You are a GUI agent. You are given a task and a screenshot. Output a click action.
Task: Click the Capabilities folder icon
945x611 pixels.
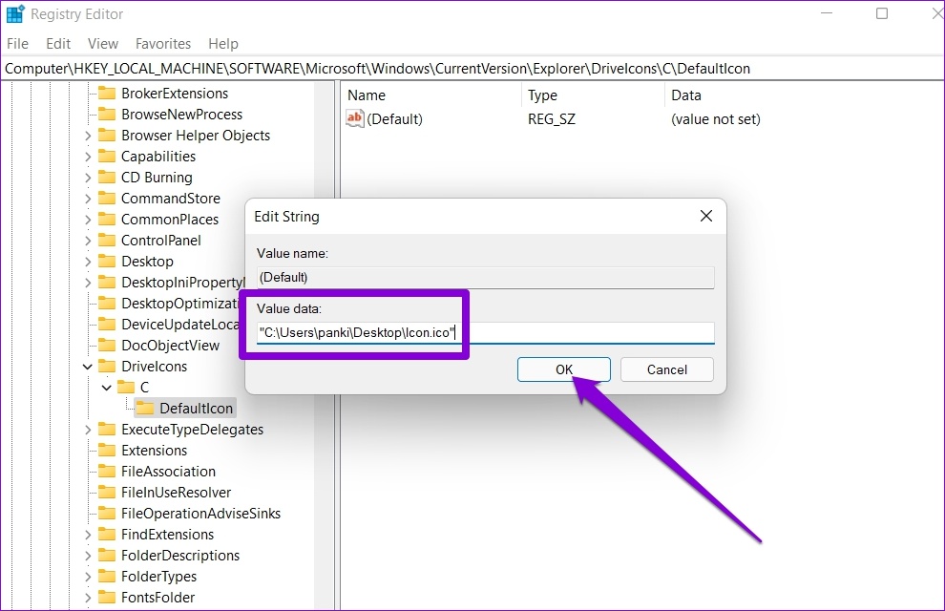coord(107,156)
